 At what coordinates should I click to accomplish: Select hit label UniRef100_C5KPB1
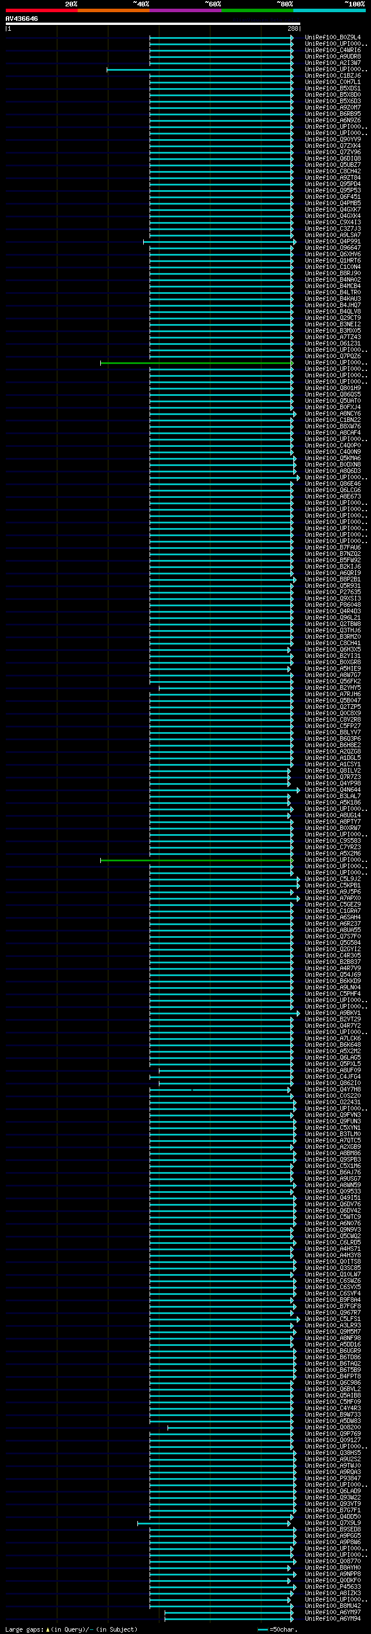[x=333, y=886]
